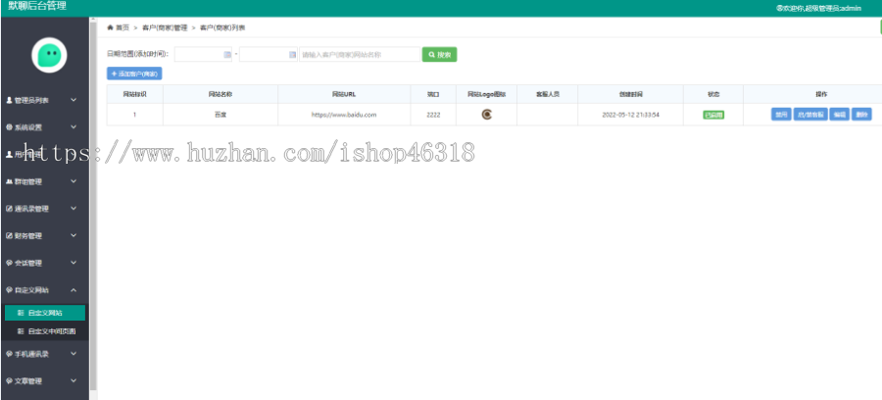Open the end date calendar icon
This screenshot has width=882, height=400.
292,55
